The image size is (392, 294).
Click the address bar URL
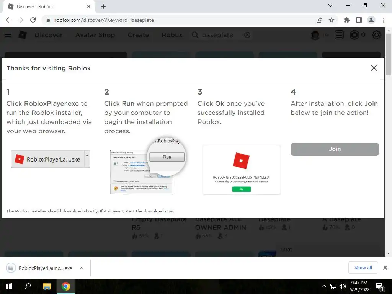(104, 20)
